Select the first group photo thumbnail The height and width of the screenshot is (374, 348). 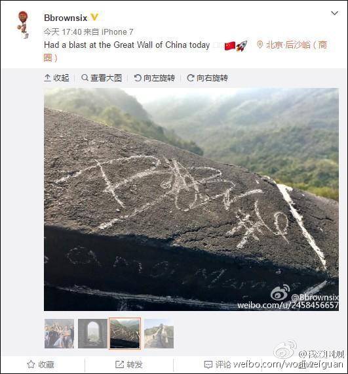59,333
